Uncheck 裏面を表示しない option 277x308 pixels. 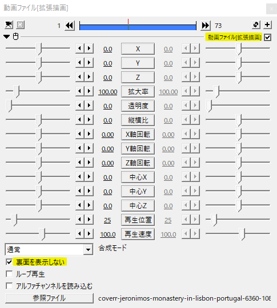point(9,262)
